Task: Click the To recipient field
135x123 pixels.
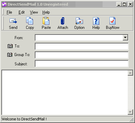Action: (x=82, y=46)
